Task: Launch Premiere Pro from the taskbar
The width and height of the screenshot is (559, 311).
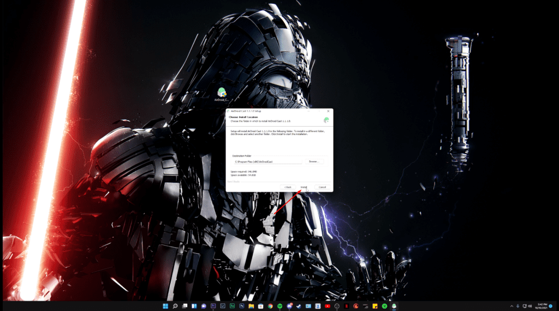Action: 213,306
